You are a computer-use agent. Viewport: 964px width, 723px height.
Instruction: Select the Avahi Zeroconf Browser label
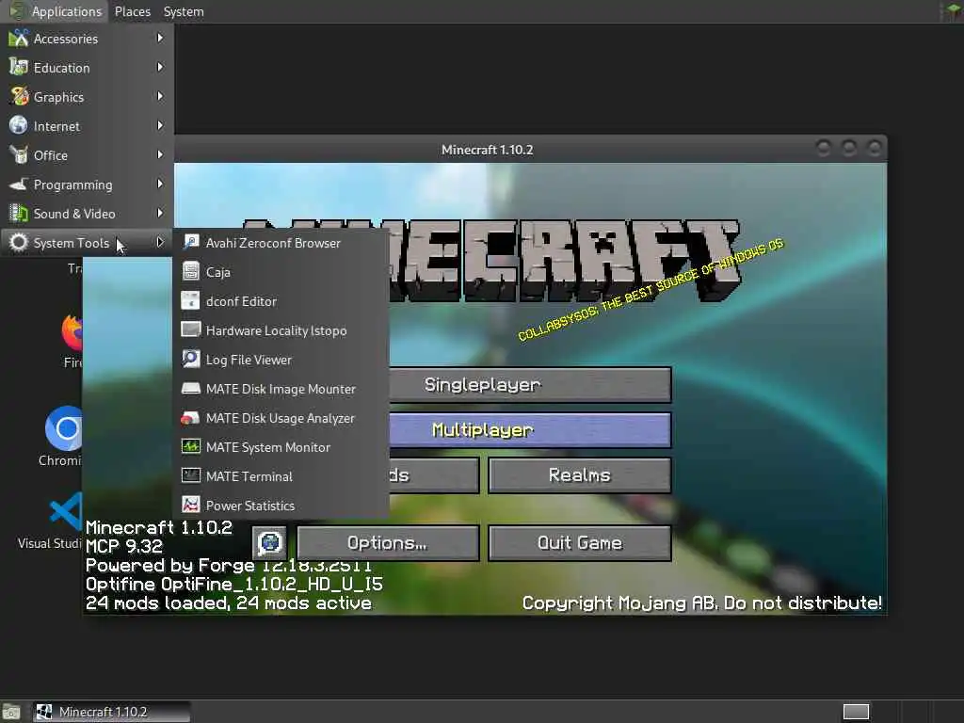(273, 243)
